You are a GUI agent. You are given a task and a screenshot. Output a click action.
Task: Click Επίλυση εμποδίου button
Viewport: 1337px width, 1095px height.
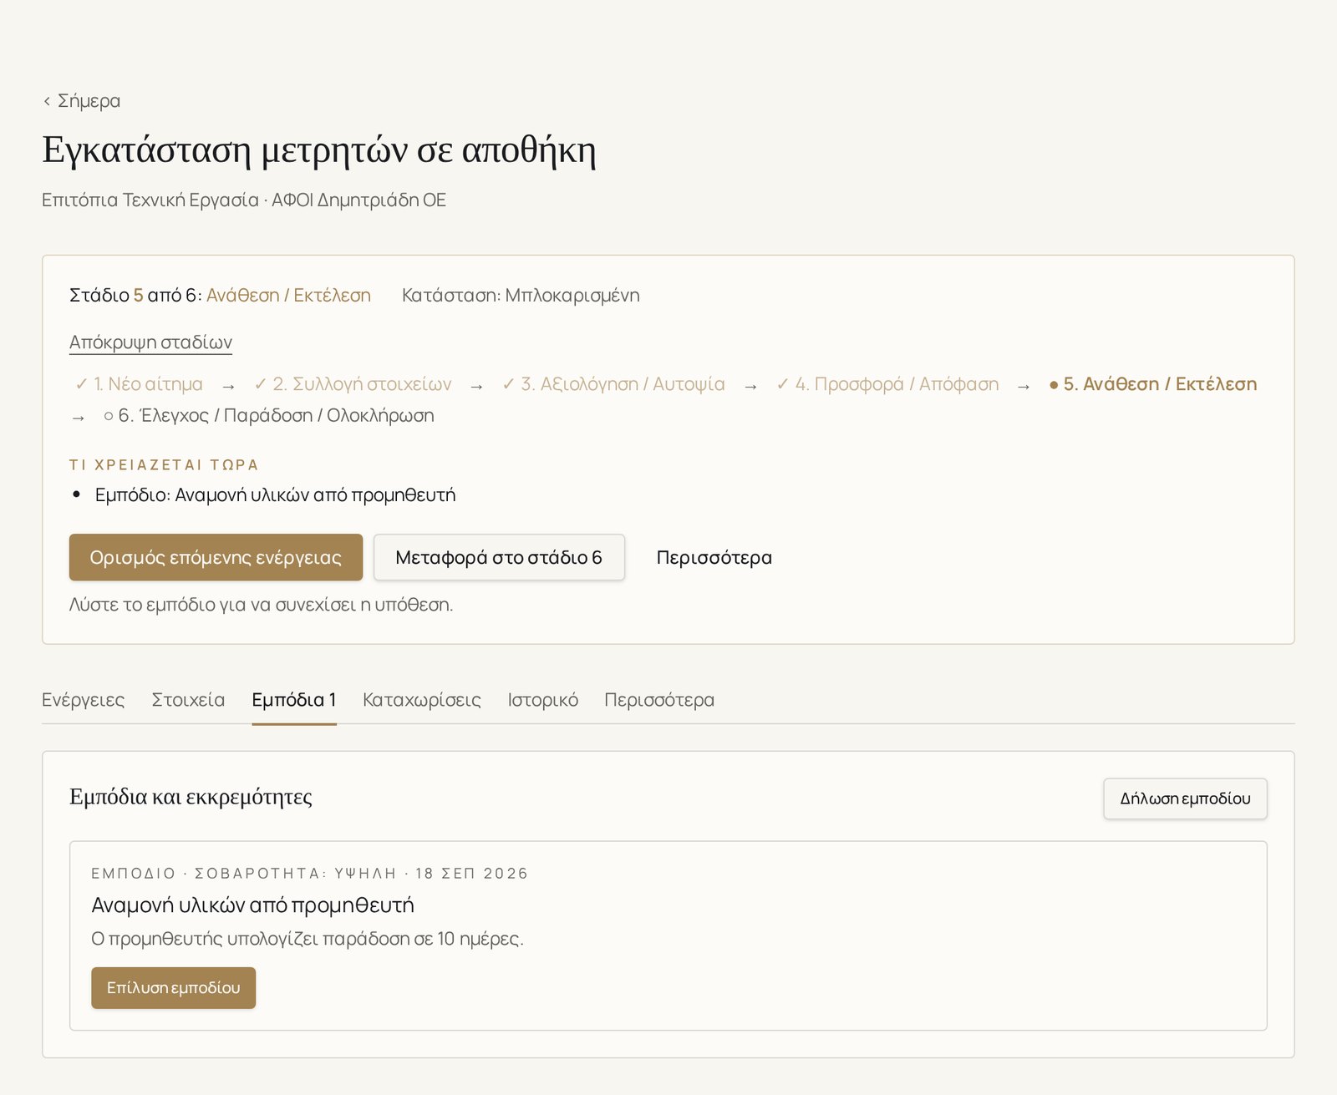tap(173, 988)
